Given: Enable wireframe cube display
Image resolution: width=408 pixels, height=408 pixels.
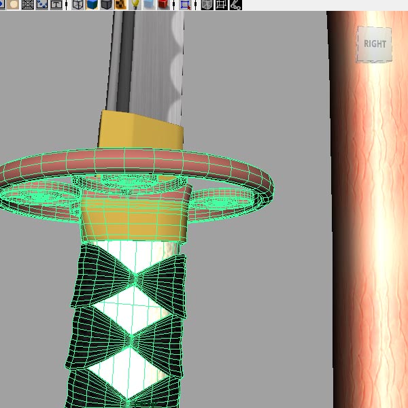Looking at the screenshot, I should pyautogui.click(x=78, y=5).
